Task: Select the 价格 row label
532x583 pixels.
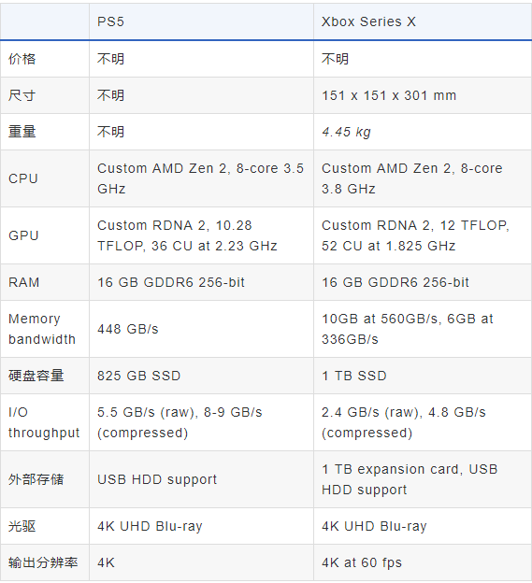Action: tap(45, 59)
